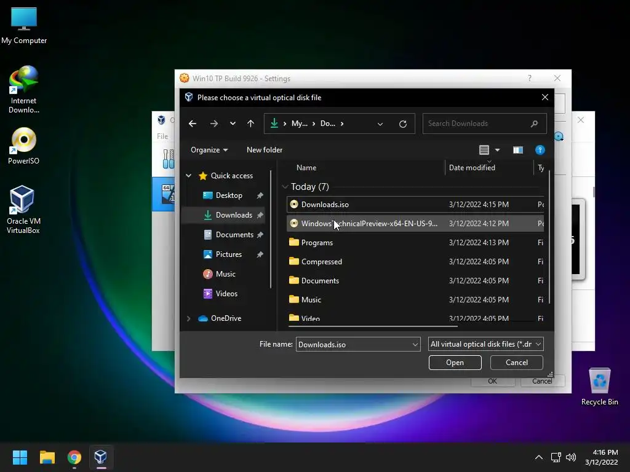Select WindowsTechnicalPreview-x64 ISO file
The width and height of the screenshot is (630, 472).
click(415, 224)
